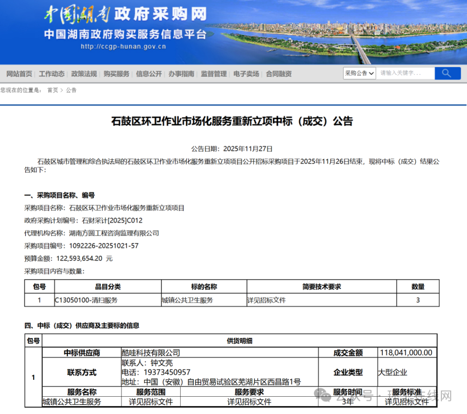This screenshot has width=467, height=414.
Task: Click the 采购项目内容与数量 label
Action: pos(54,272)
